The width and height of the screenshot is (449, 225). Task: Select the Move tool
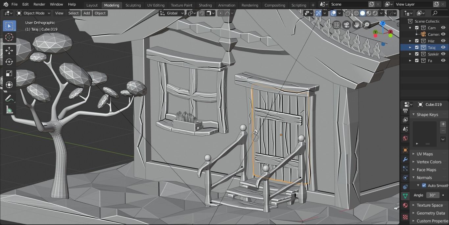(9, 50)
